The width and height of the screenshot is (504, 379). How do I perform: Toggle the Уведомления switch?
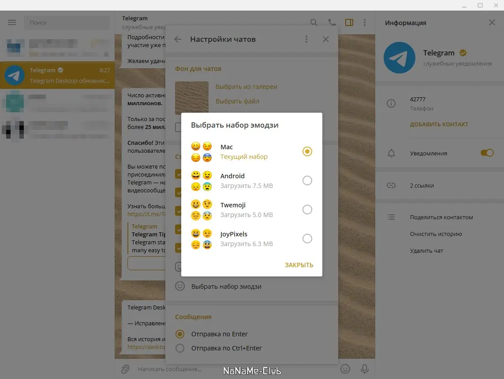[x=487, y=153]
